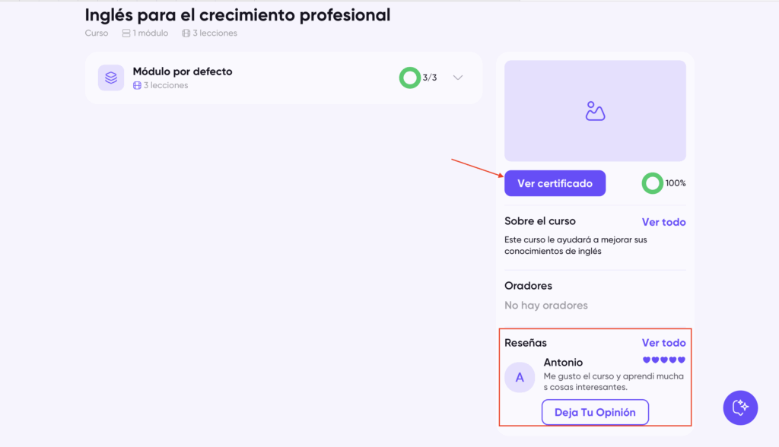Click the module count icon beside "1 módulo"
The width and height of the screenshot is (779, 447).
pos(126,33)
